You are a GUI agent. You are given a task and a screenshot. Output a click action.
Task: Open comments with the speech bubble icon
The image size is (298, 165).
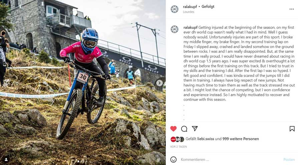point(184,129)
